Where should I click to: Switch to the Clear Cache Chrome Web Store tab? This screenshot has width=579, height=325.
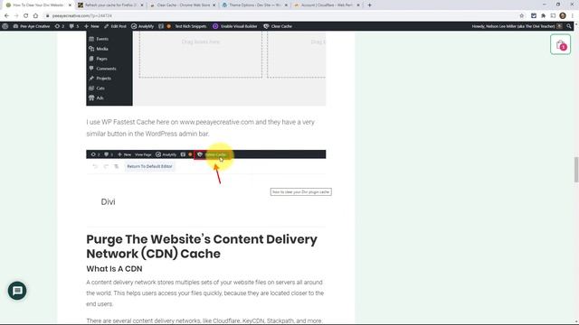pyautogui.click(x=182, y=5)
